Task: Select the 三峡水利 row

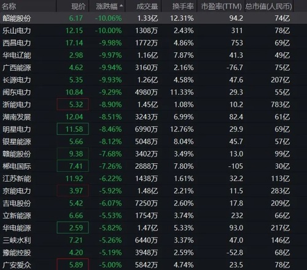Action: 146,240
